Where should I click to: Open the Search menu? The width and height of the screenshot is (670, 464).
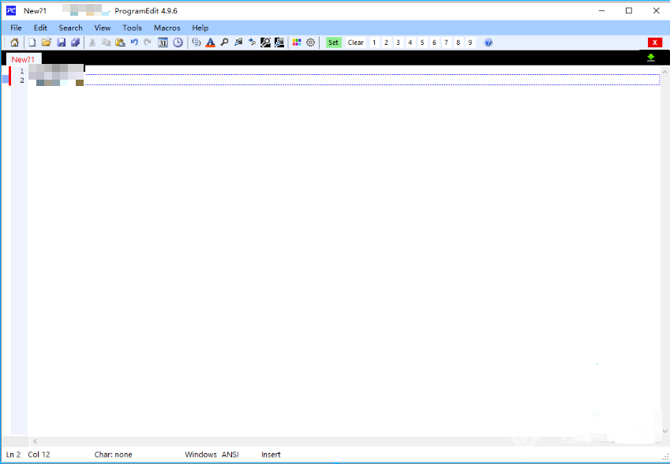(x=70, y=28)
